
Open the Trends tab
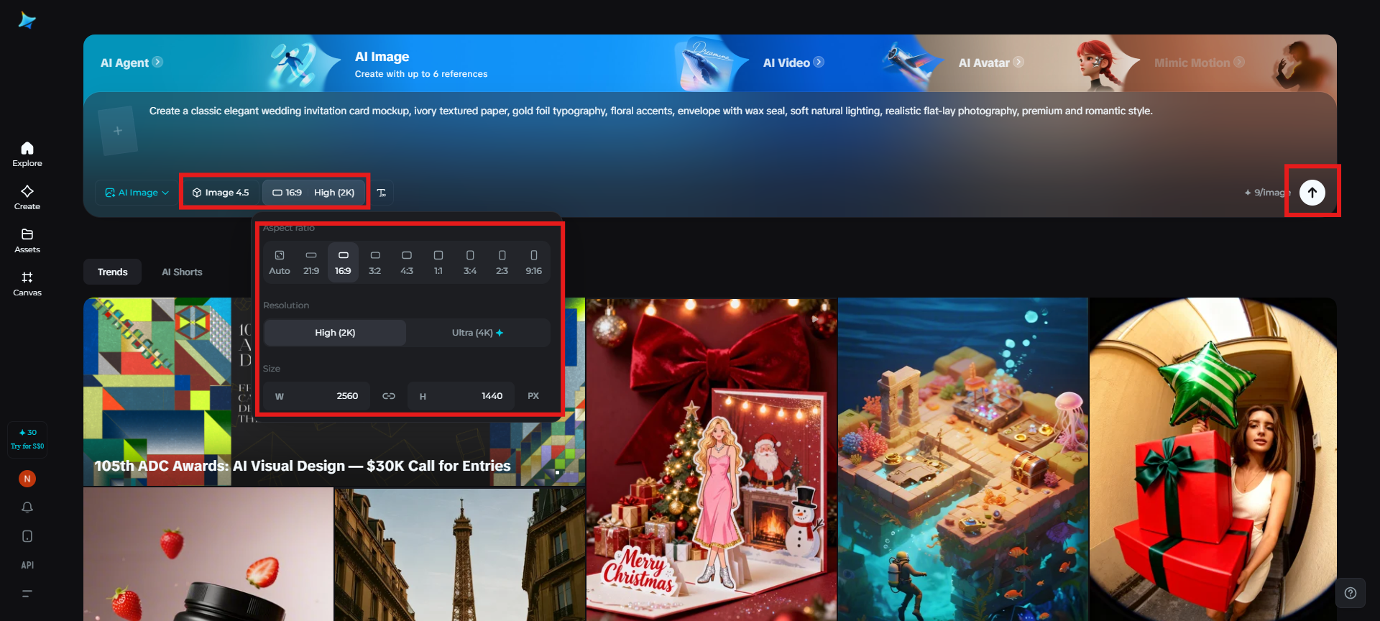[112, 272]
